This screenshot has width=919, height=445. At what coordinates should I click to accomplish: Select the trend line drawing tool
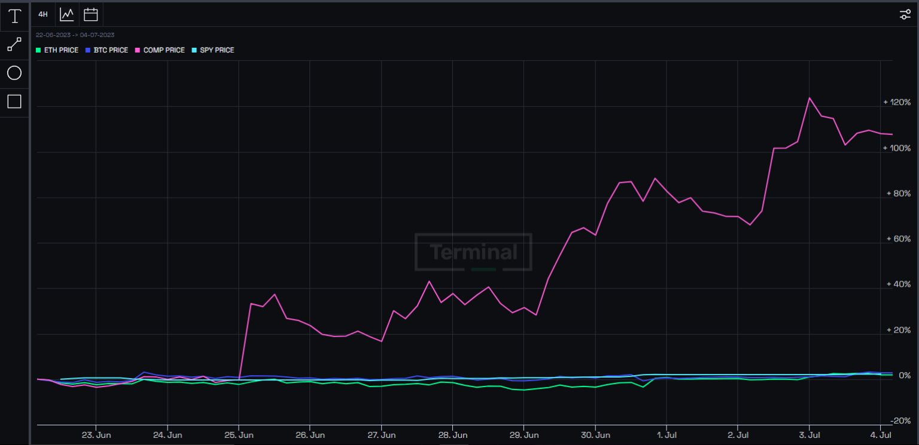pos(14,44)
